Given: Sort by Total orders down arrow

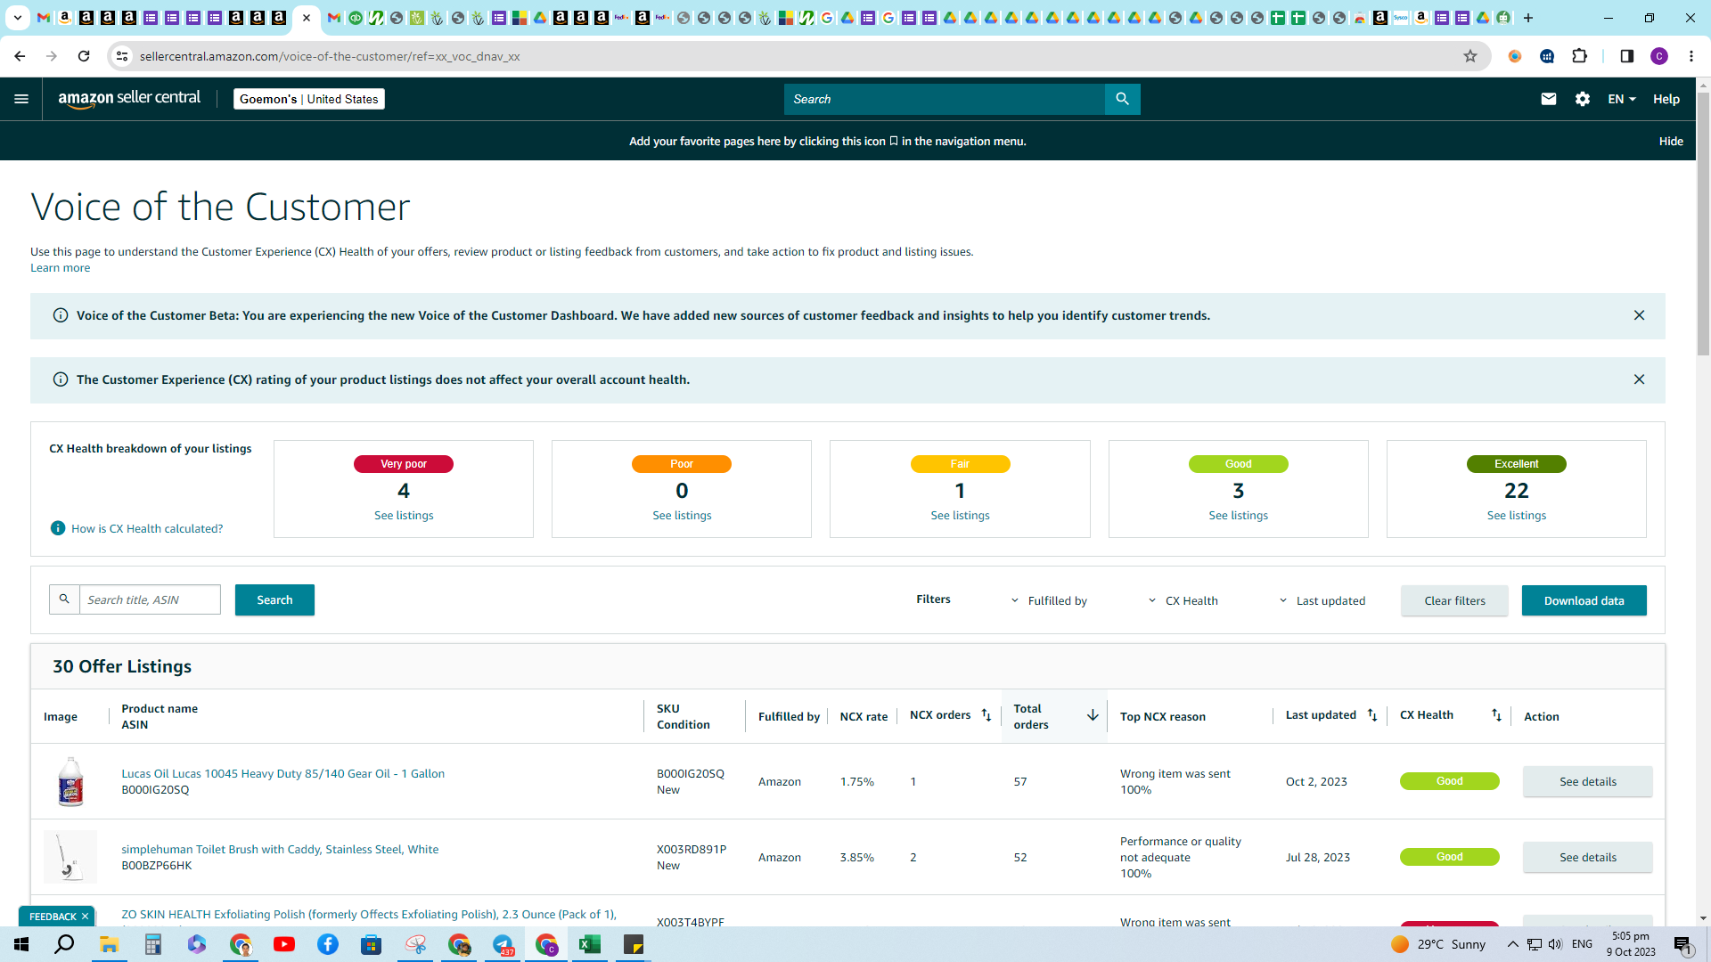Looking at the screenshot, I should tap(1093, 715).
